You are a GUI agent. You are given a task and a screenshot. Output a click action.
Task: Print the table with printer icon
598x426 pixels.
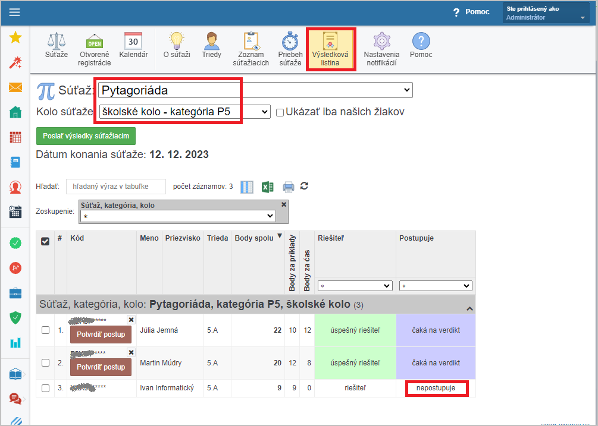289,187
